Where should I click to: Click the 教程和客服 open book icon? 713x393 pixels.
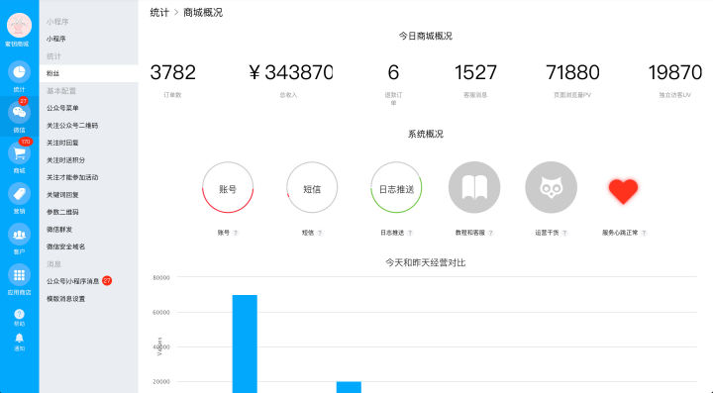(x=474, y=187)
